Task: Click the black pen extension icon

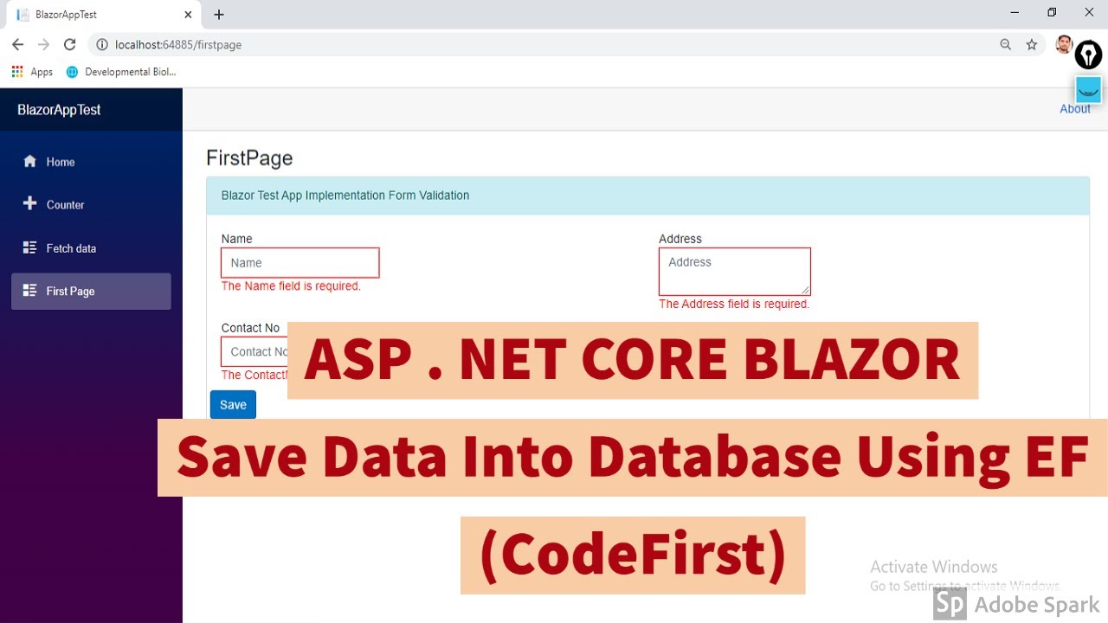Action: (x=1088, y=55)
